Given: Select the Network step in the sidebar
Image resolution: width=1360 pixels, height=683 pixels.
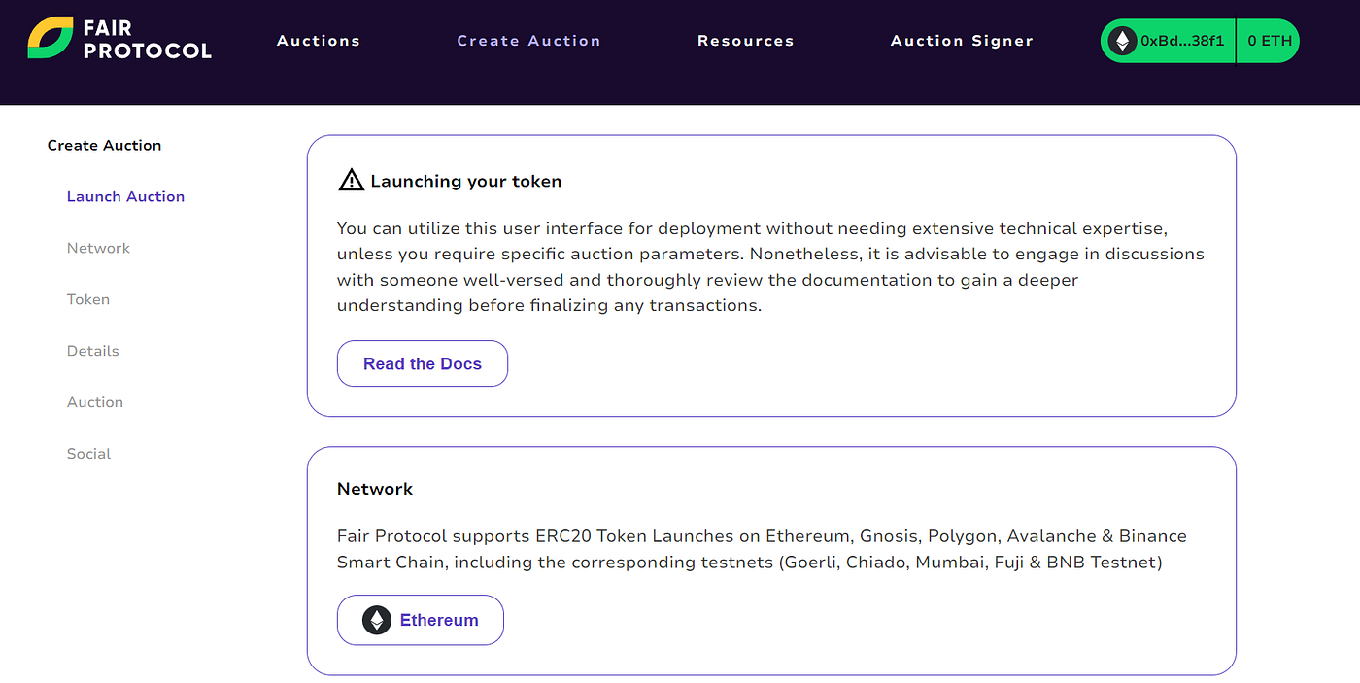Looking at the screenshot, I should (98, 248).
